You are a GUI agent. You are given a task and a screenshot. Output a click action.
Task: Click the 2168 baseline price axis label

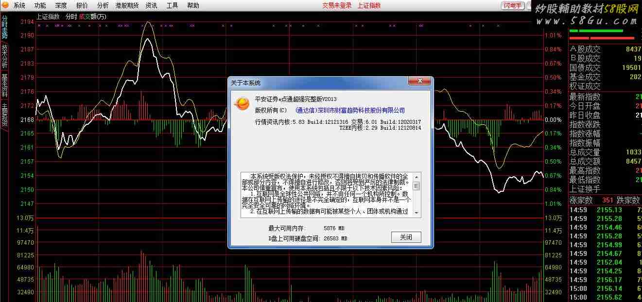point(27,119)
